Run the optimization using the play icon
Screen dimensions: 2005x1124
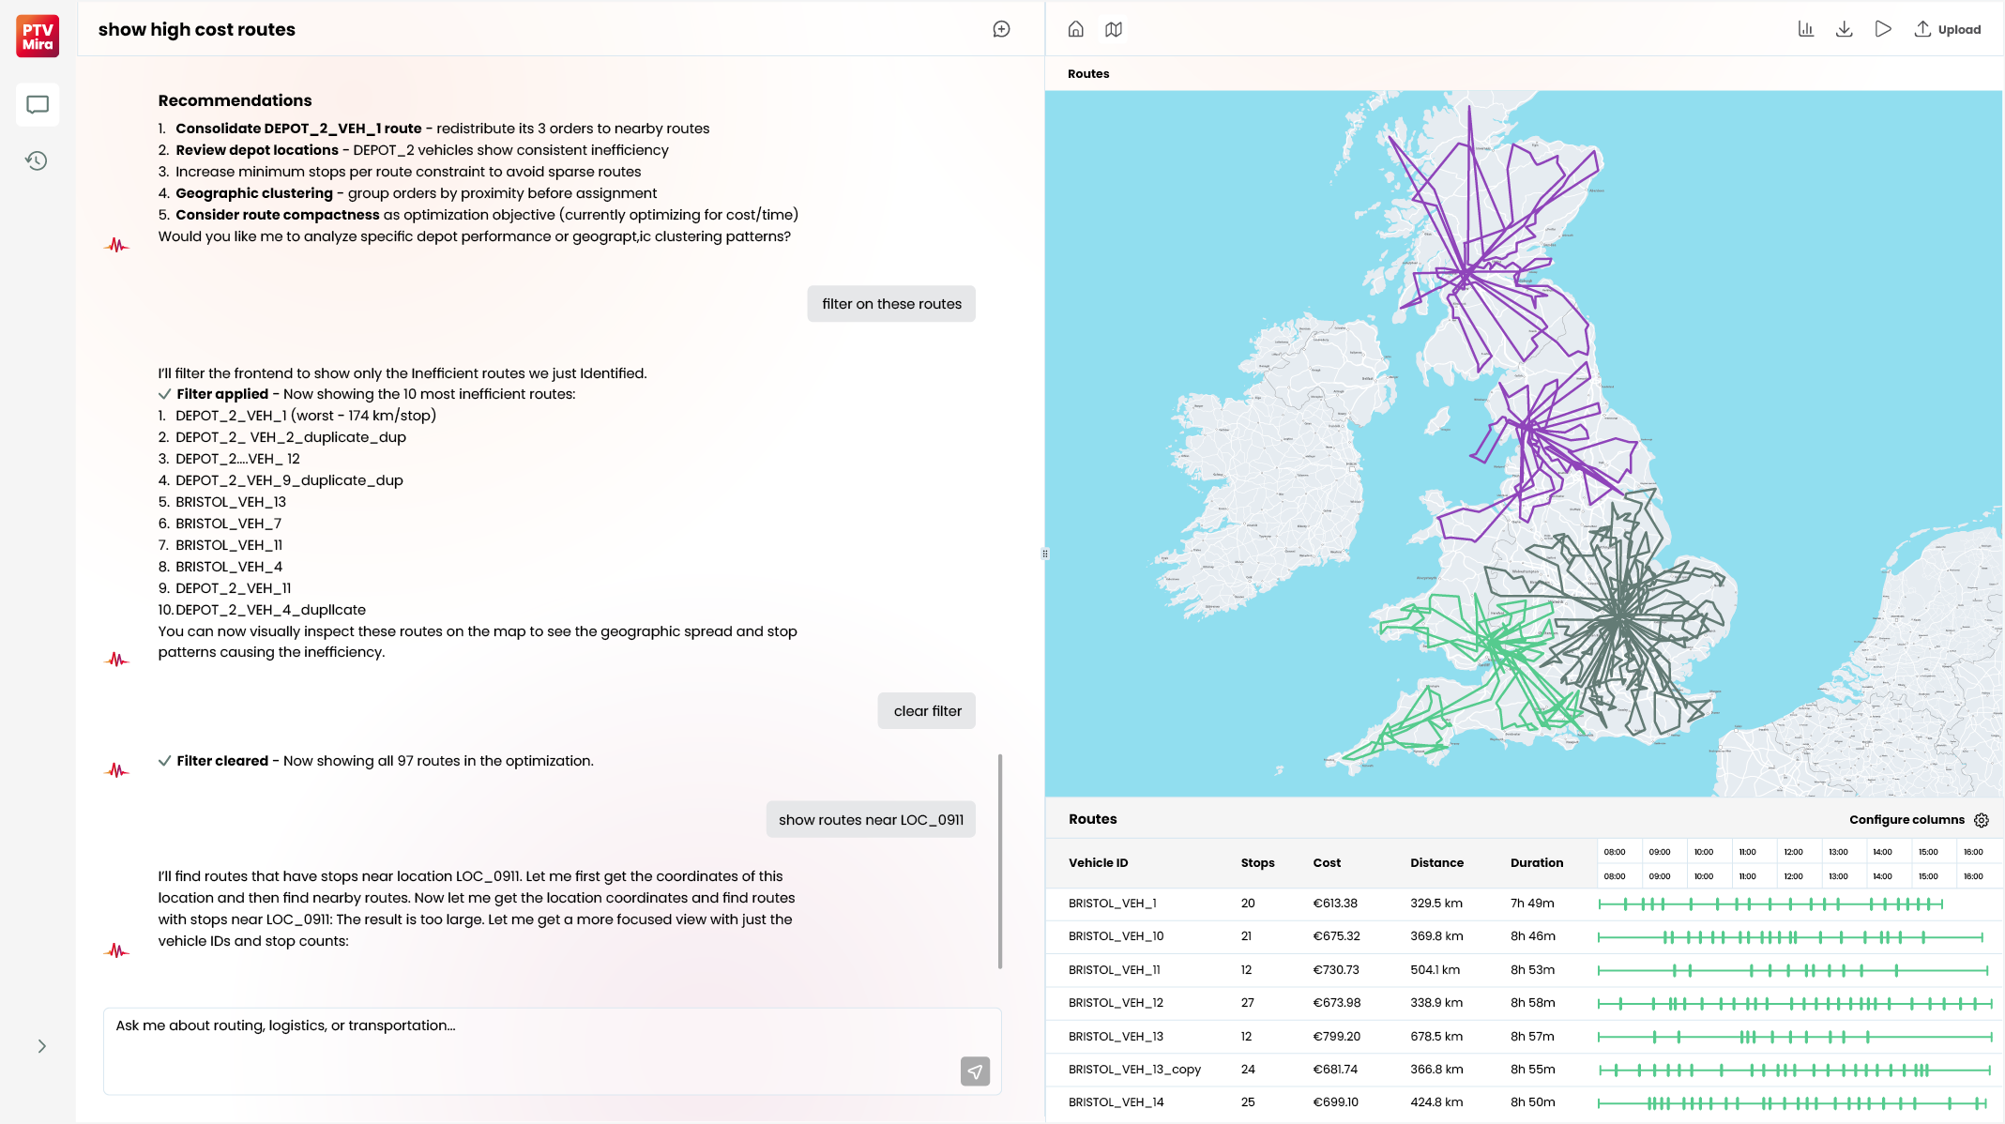coord(1884,29)
